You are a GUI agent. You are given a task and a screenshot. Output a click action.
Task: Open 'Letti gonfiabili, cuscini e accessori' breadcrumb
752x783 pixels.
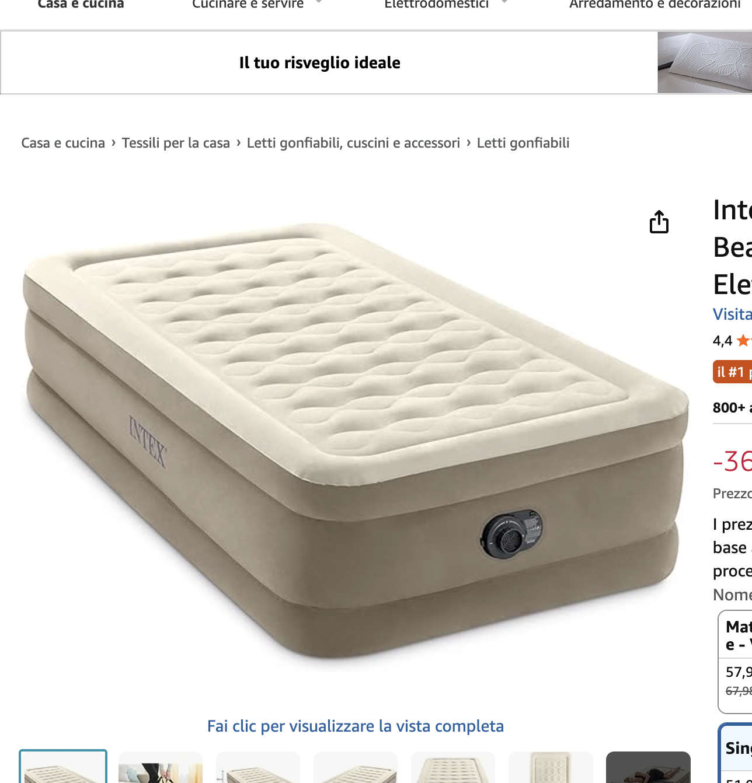tap(353, 143)
